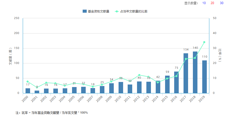The height and width of the screenshot is (118, 226).
Task: Select the 2012 bar labeled 40
Action: [x=139, y=87]
